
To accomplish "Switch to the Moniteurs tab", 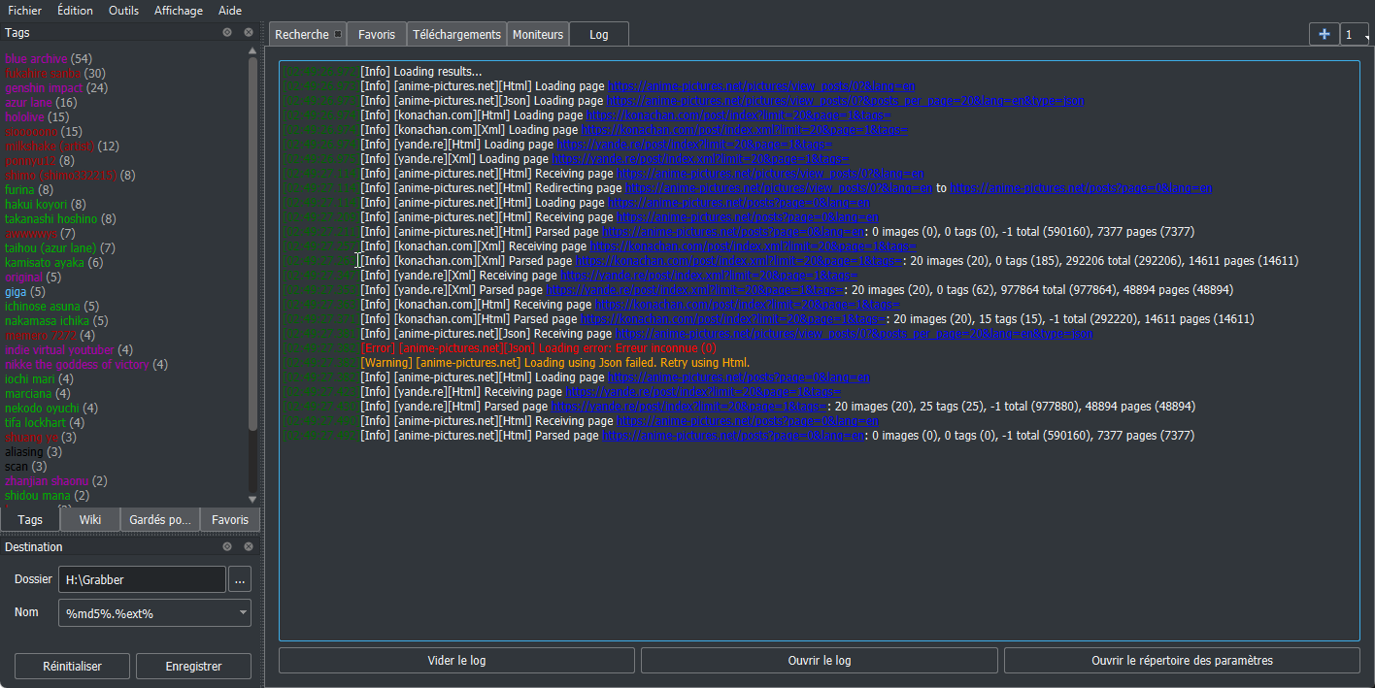I will coord(537,33).
